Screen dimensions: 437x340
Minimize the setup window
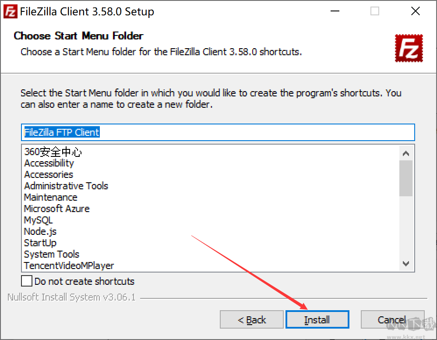[335, 11]
